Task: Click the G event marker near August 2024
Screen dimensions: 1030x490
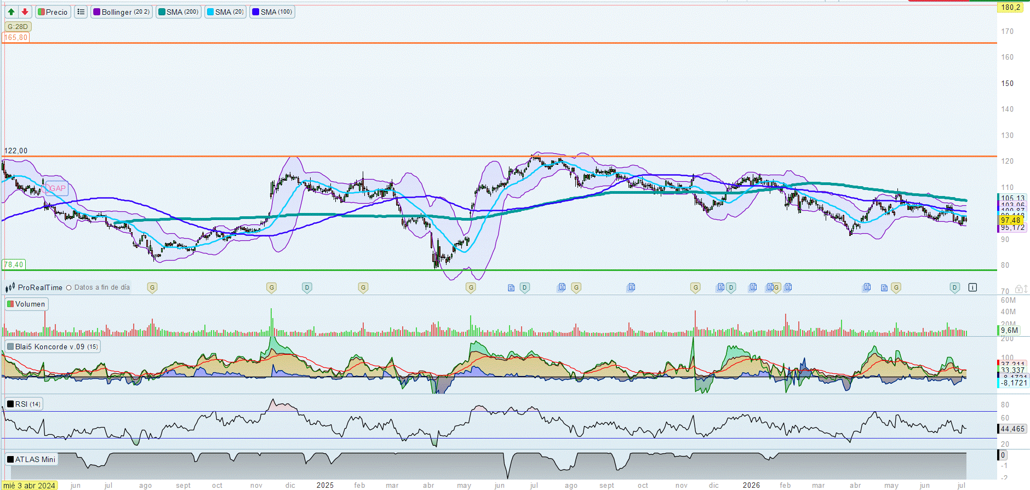Action: [152, 287]
